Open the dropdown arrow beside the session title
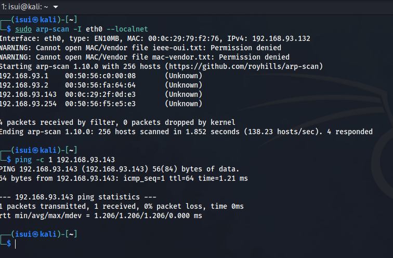Viewport: 393px width, 258px height. pos(56,6)
